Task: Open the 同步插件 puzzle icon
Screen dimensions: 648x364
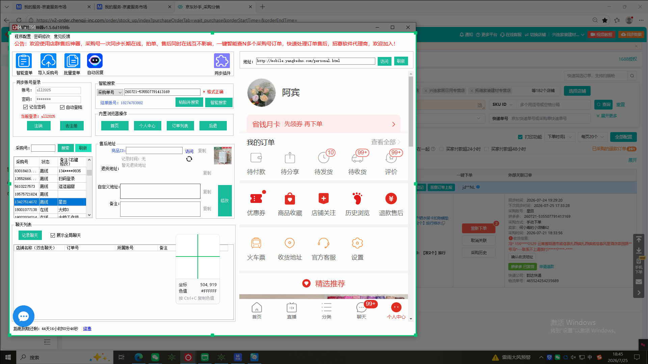Action: (x=222, y=61)
